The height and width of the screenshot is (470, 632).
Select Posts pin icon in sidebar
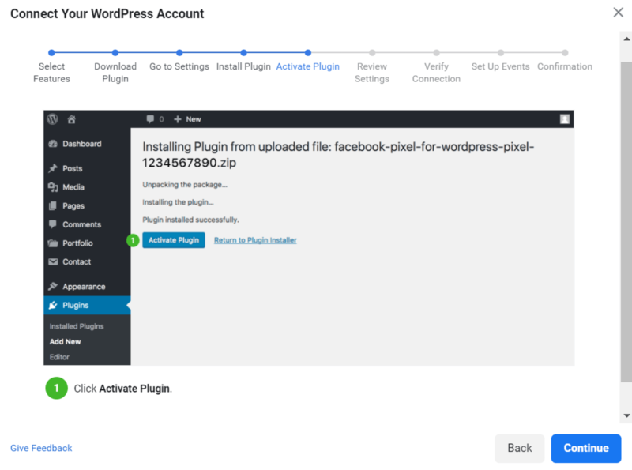tap(53, 168)
